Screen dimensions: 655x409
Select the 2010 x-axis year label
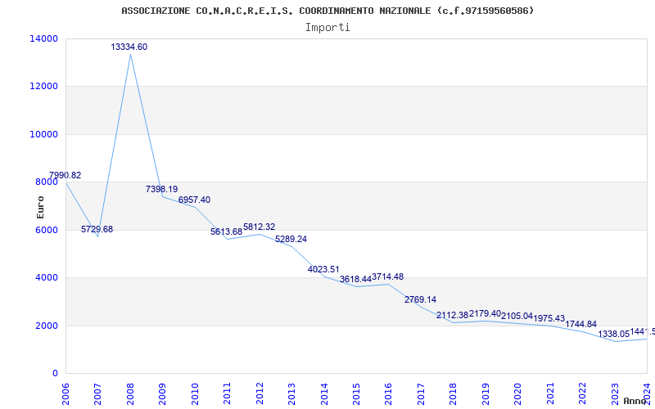[x=195, y=393]
